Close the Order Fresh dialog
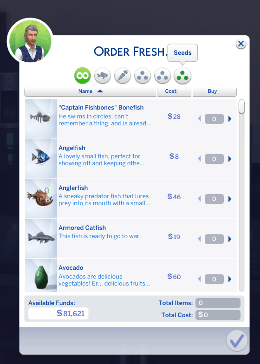Image resolution: width=260 pixels, height=364 pixels. pyautogui.click(x=240, y=44)
